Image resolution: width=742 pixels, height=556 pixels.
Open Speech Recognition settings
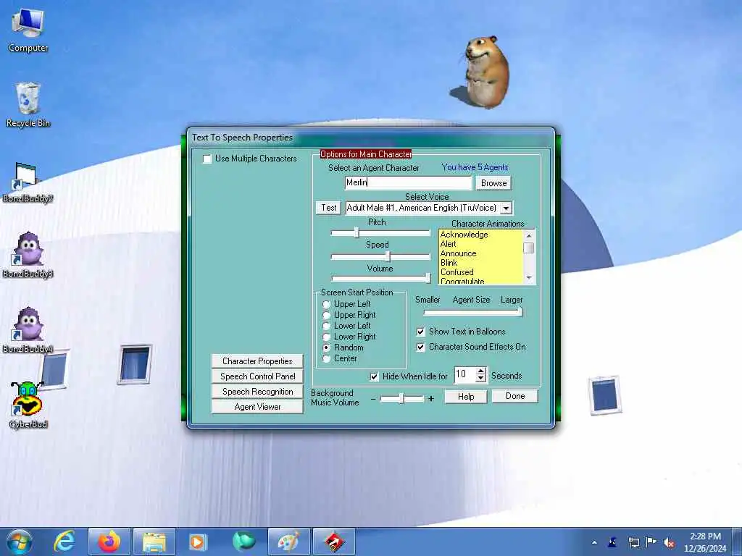257,392
